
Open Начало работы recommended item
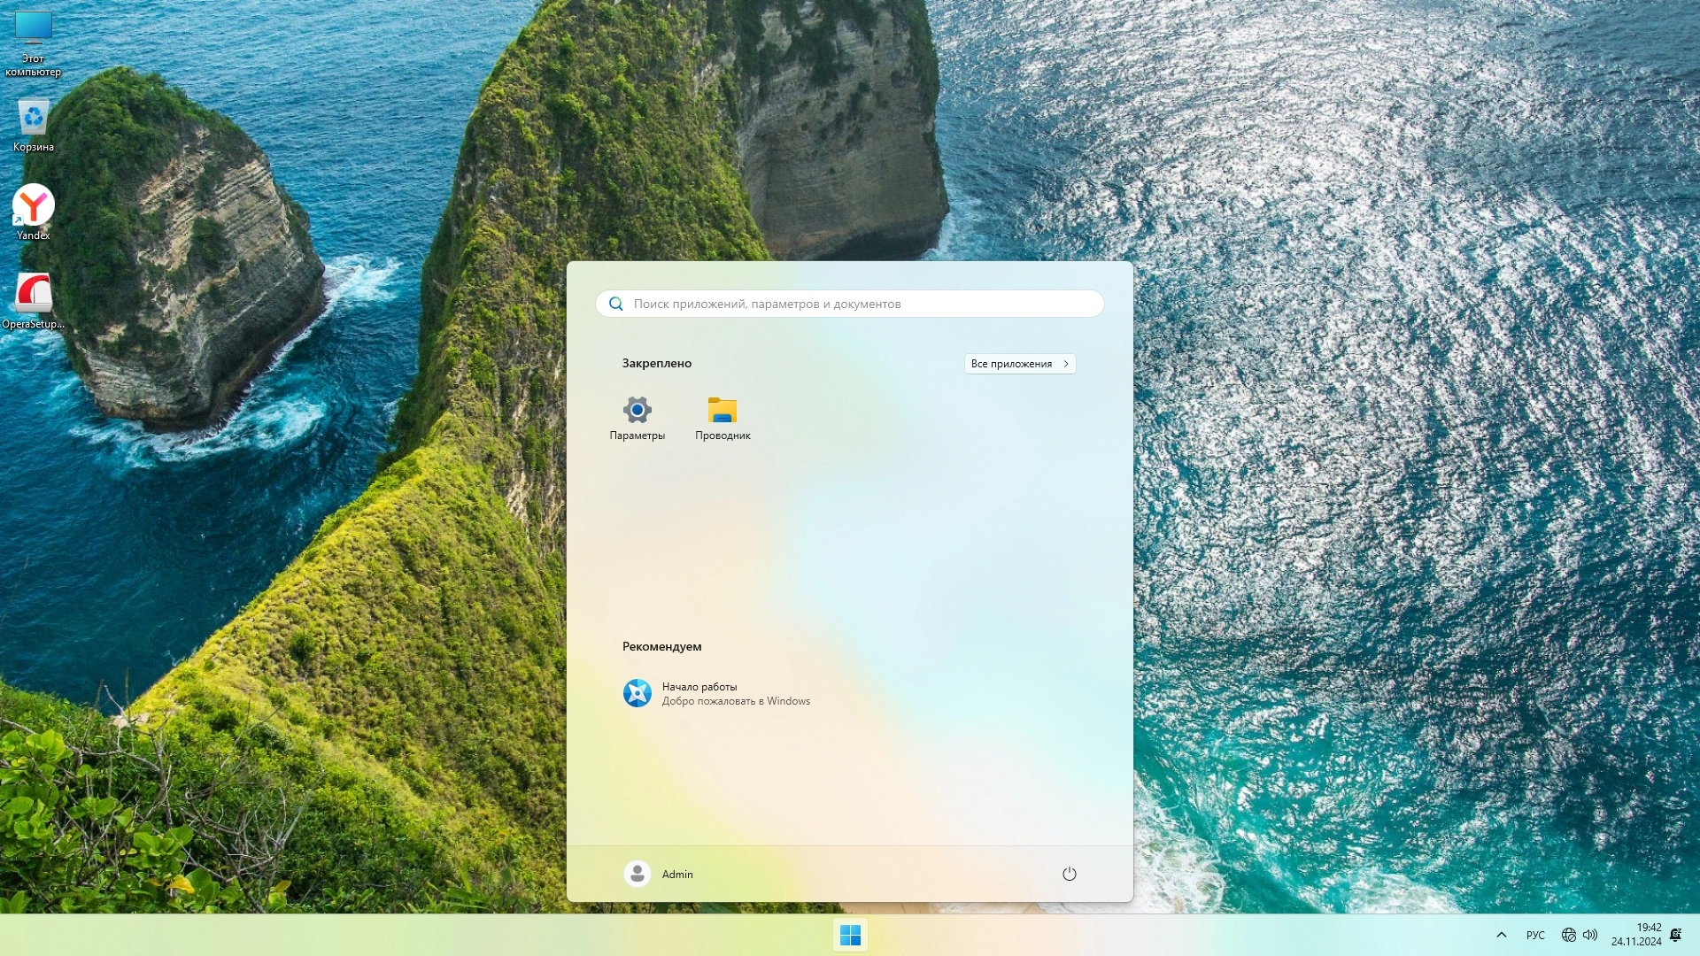tap(699, 687)
